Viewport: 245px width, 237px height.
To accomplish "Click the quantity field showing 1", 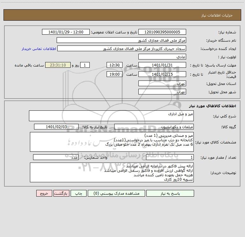I will coord(170,157).
